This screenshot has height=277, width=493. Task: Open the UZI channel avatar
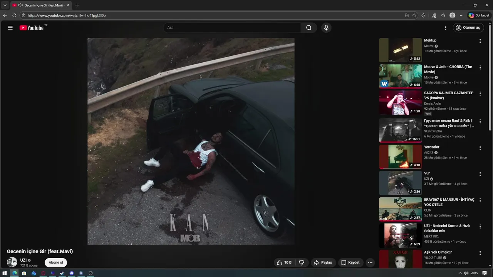(12, 262)
